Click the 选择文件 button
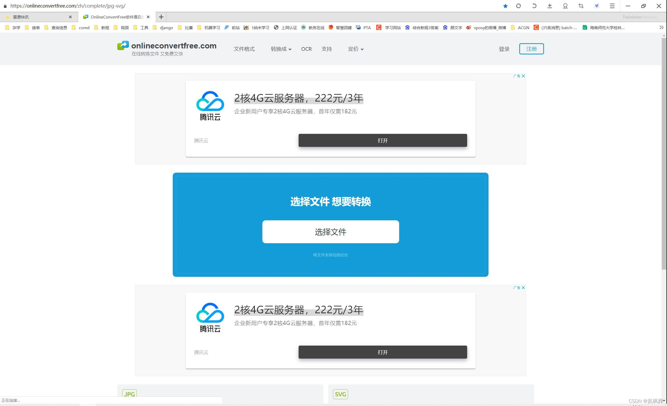Image resolution: width=667 pixels, height=406 pixels. (330, 232)
